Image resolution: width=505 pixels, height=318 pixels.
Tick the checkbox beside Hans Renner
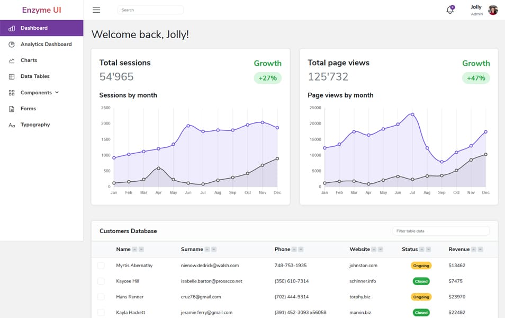tap(101, 297)
